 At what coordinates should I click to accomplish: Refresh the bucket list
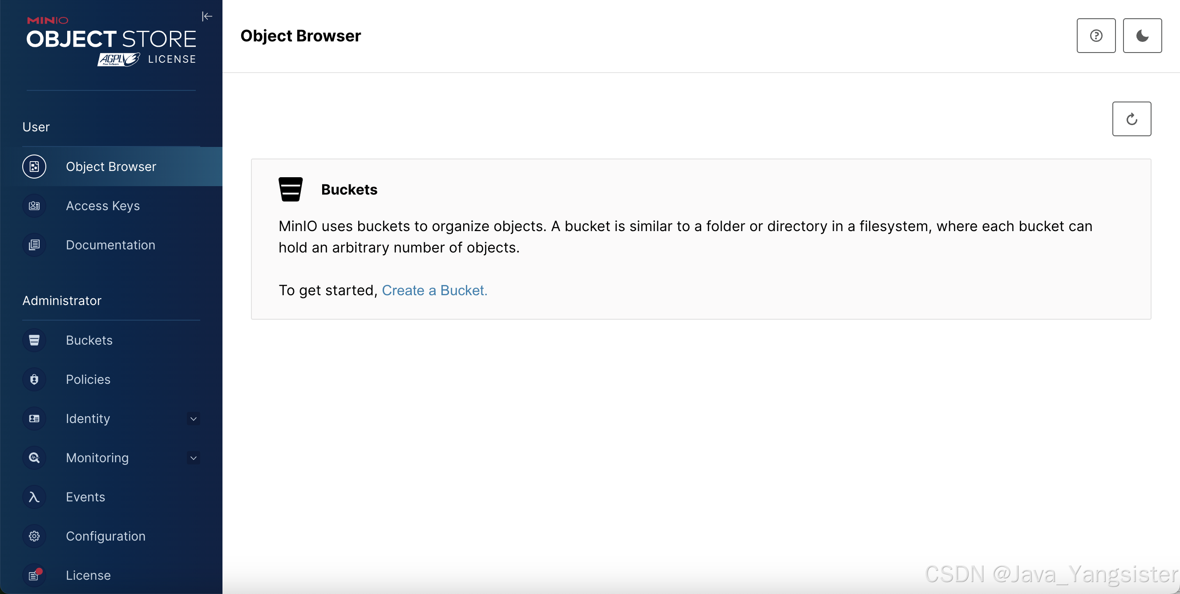(1132, 119)
